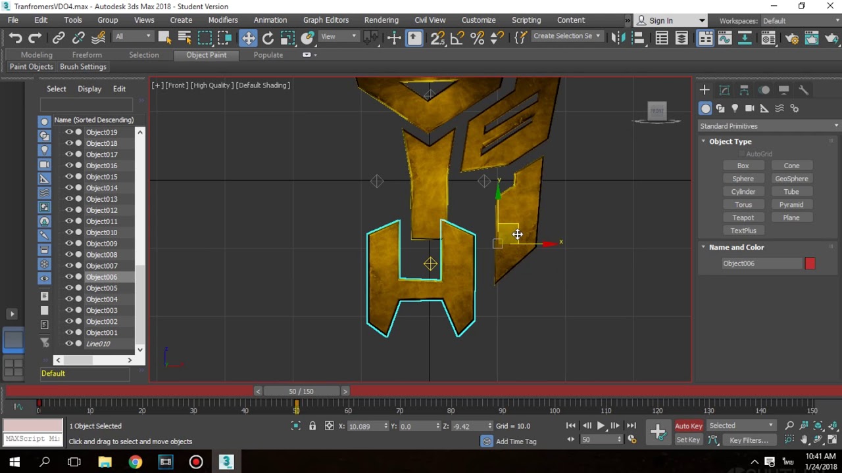842x473 pixels.
Task: Open the Scripting menu
Action: click(x=526, y=20)
